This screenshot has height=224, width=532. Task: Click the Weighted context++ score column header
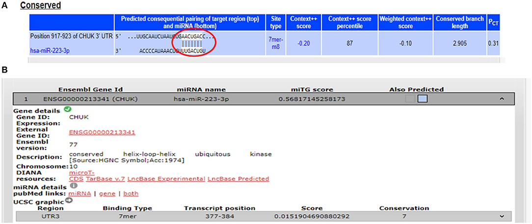point(406,23)
